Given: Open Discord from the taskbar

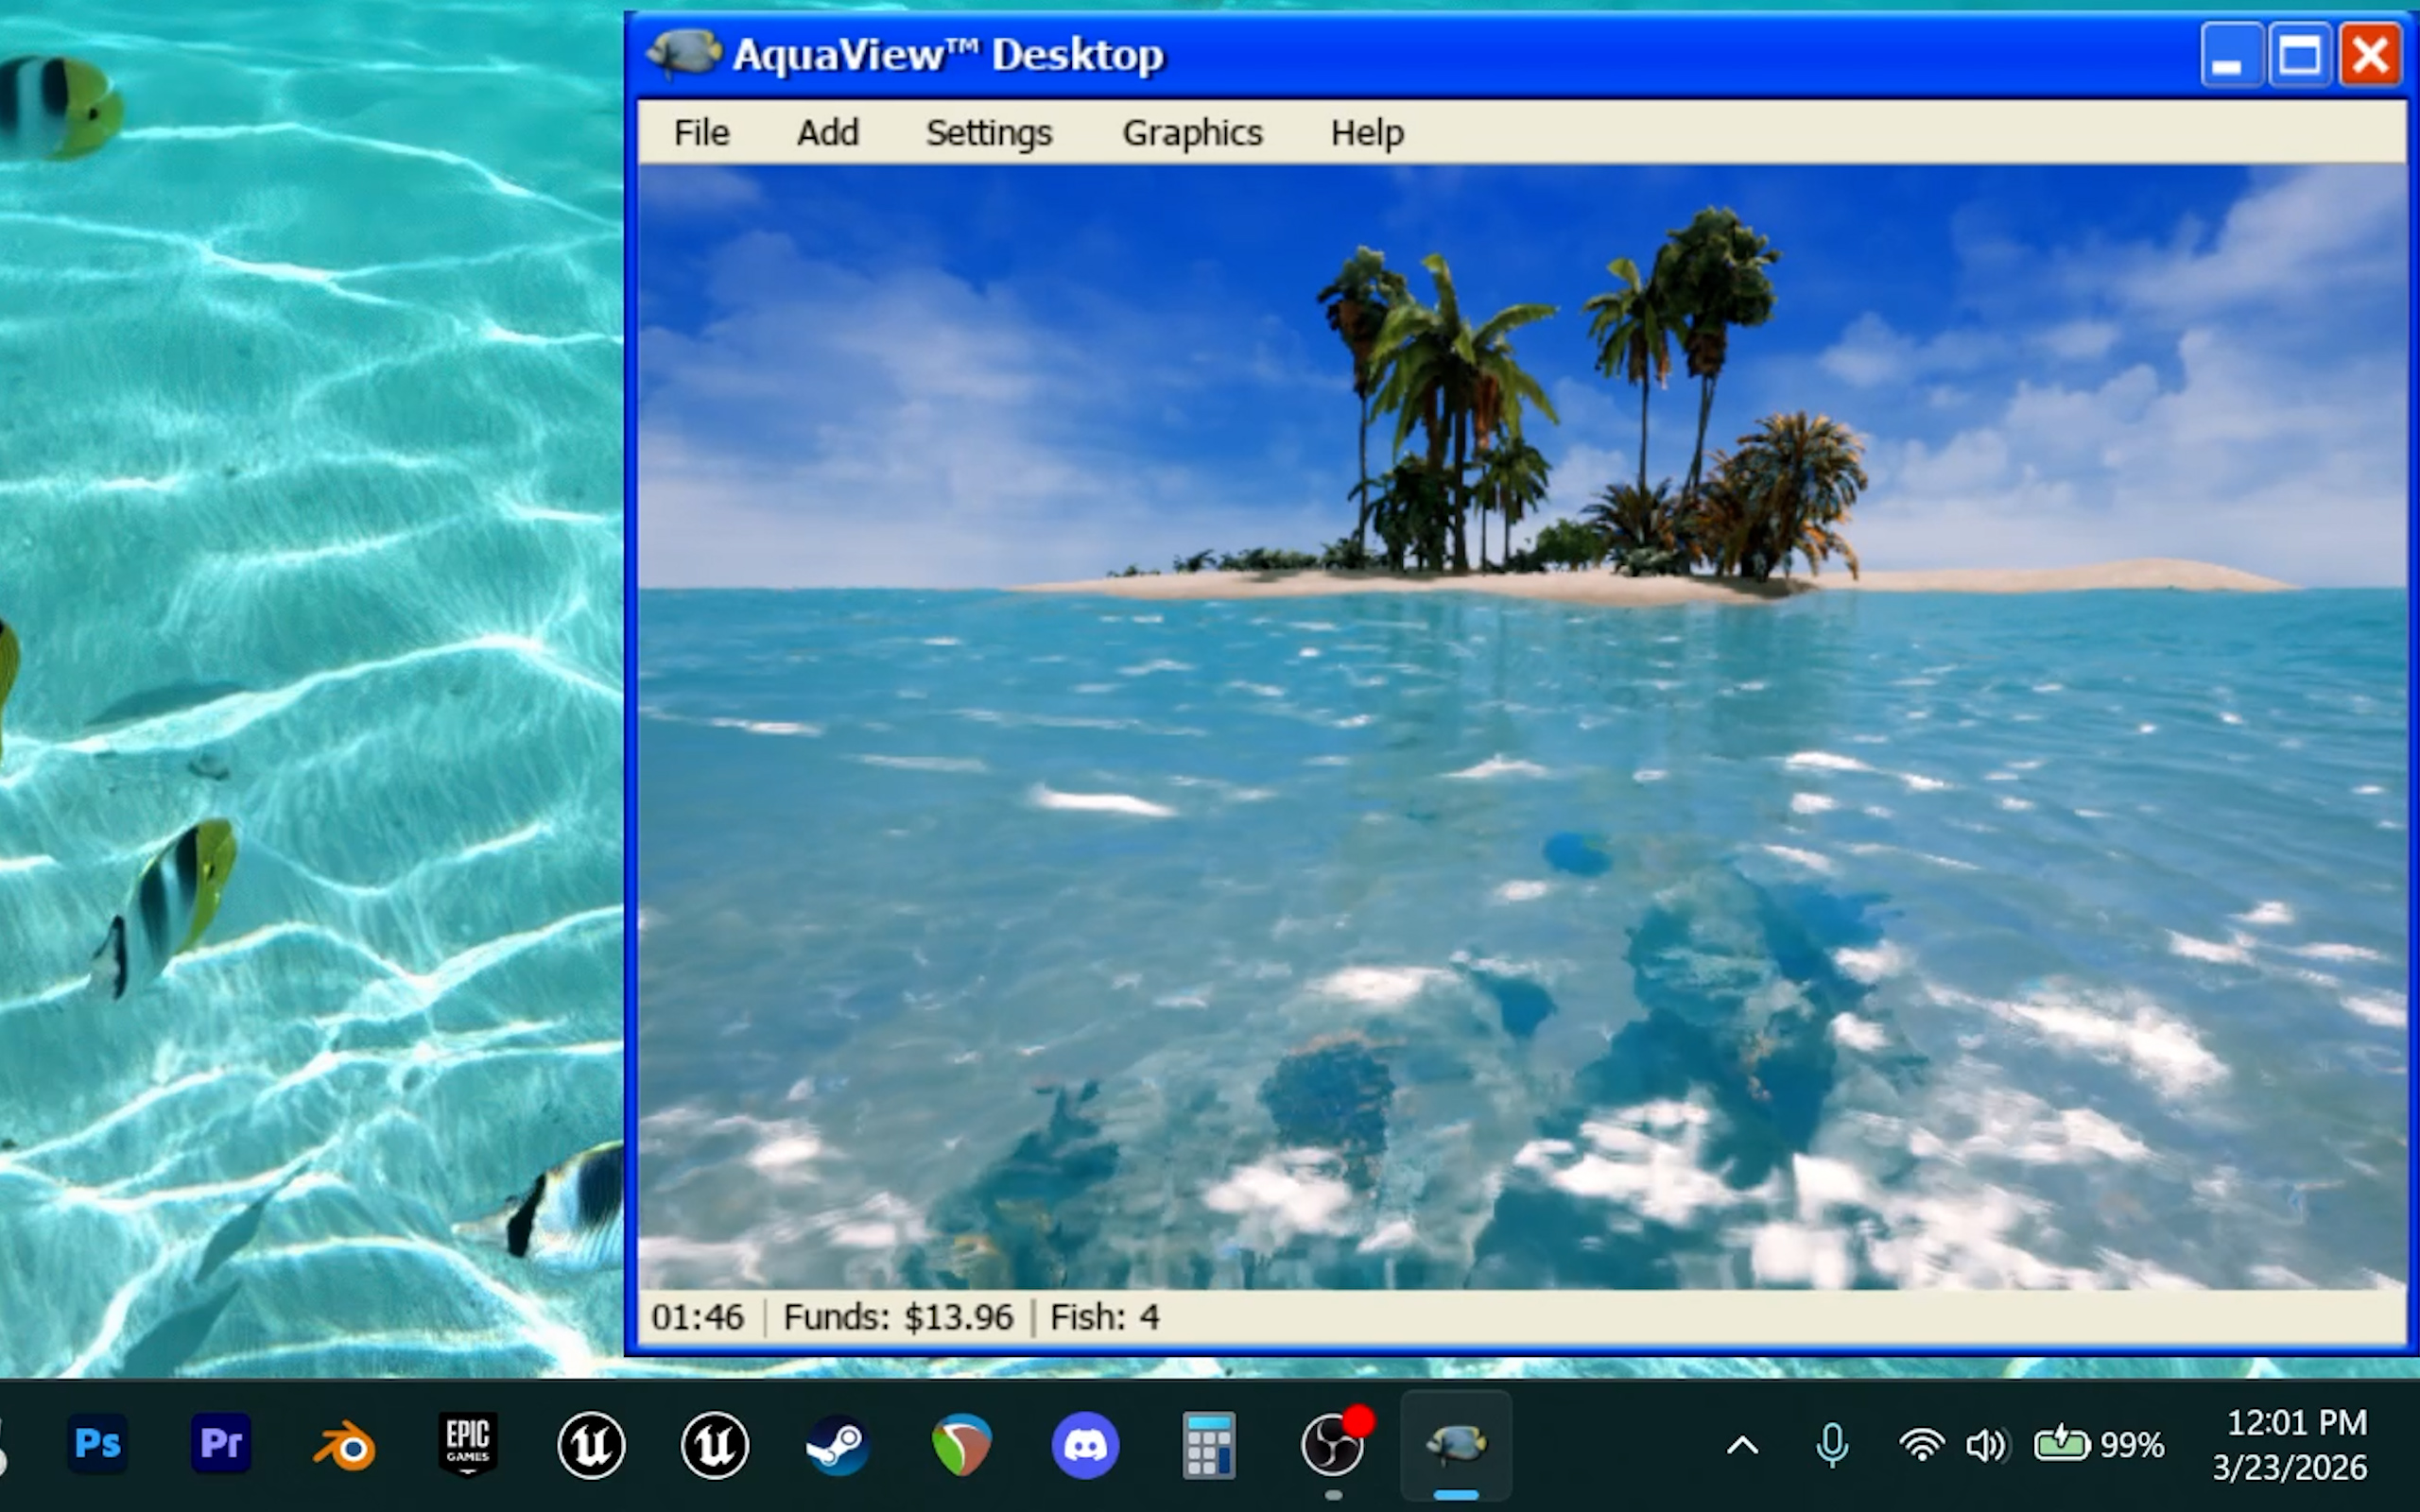Looking at the screenshot, I should click(x=1085, y=1444).
